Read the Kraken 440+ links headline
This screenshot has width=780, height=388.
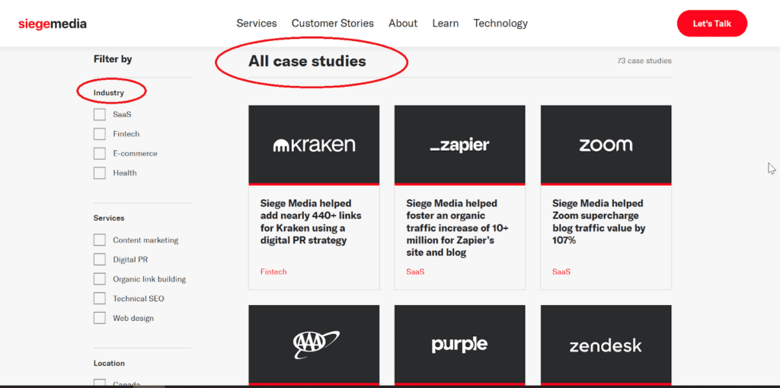pos(311,222)
